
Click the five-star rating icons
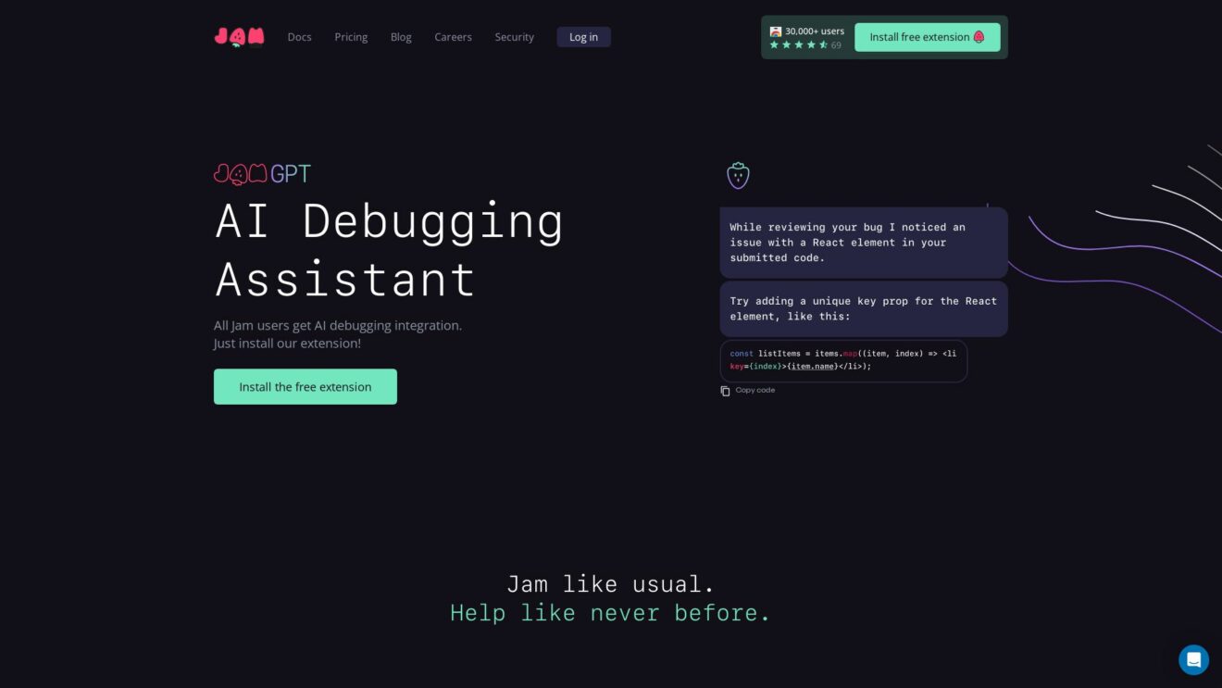(x=799, y=44)
